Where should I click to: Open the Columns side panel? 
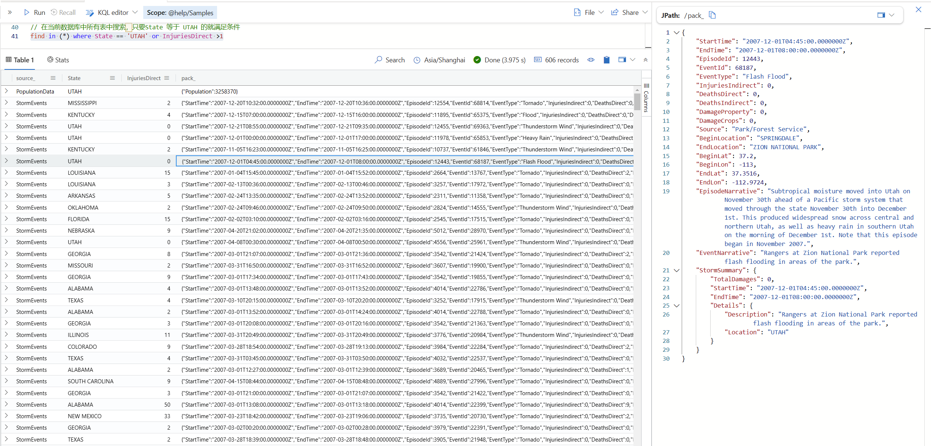click(x=646, y=98)
